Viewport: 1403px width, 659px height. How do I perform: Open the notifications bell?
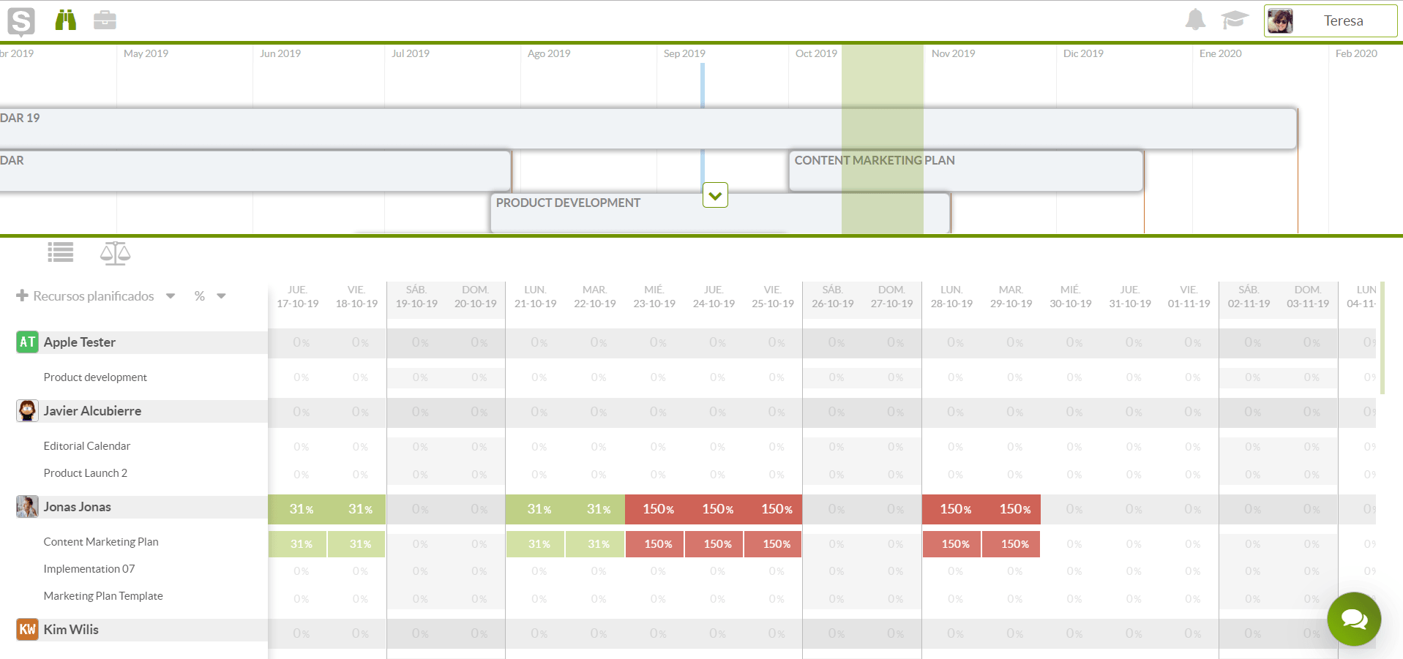(1195, 20)
